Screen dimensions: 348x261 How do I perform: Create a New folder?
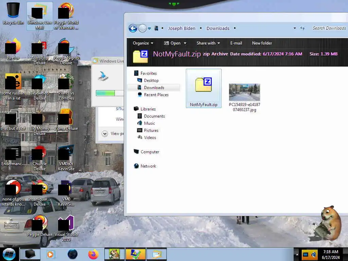[262, 43]
